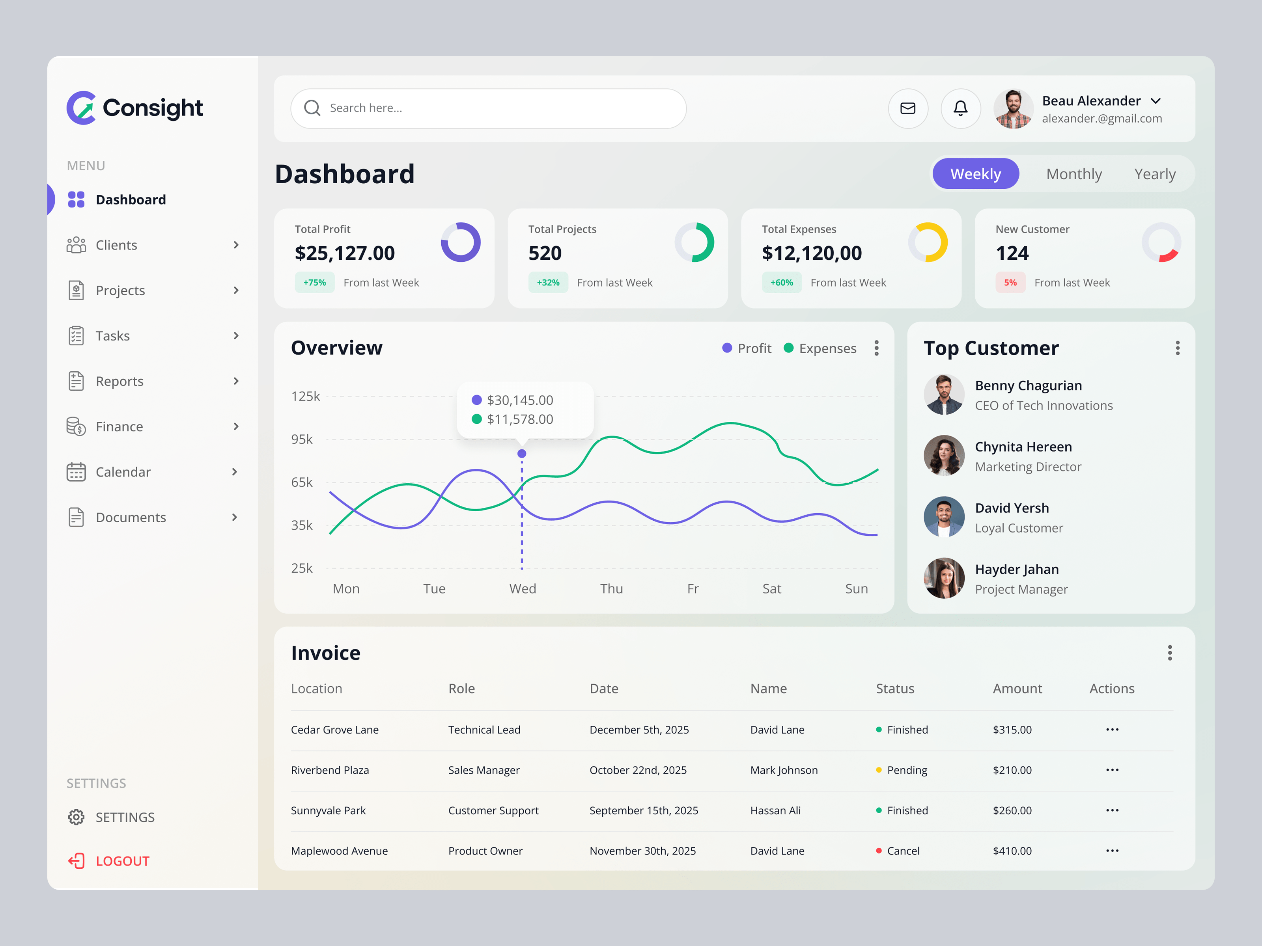Switch to Monthly tab
1262x946 pixels.
tap(1074, 173)
